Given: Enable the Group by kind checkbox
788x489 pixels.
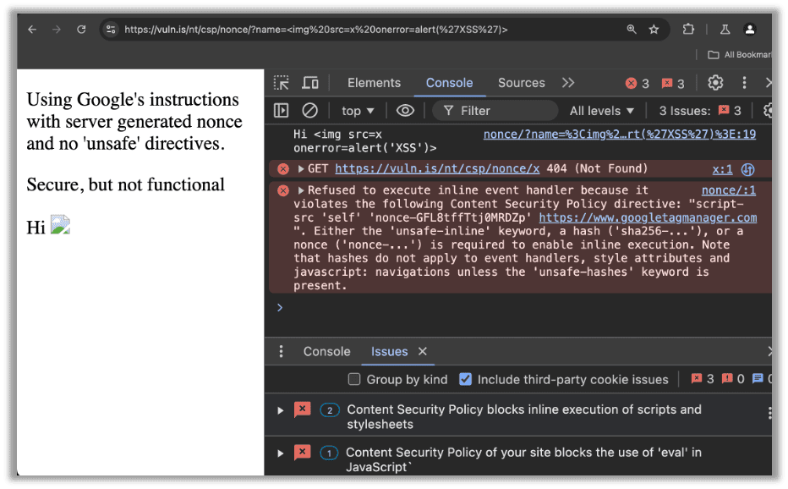Looking at the screenshot, I should tap(354, 379).
